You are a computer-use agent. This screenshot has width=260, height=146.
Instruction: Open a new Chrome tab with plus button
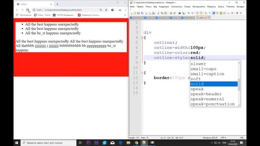pyautogui.click(x=57, y=4)
